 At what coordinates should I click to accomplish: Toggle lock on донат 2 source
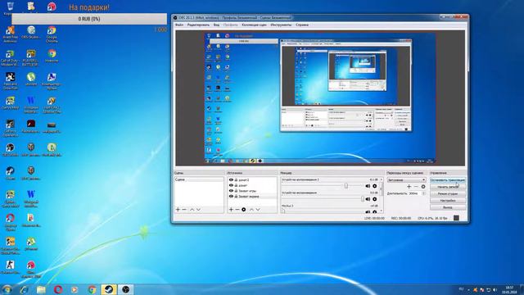click(236, 180)
